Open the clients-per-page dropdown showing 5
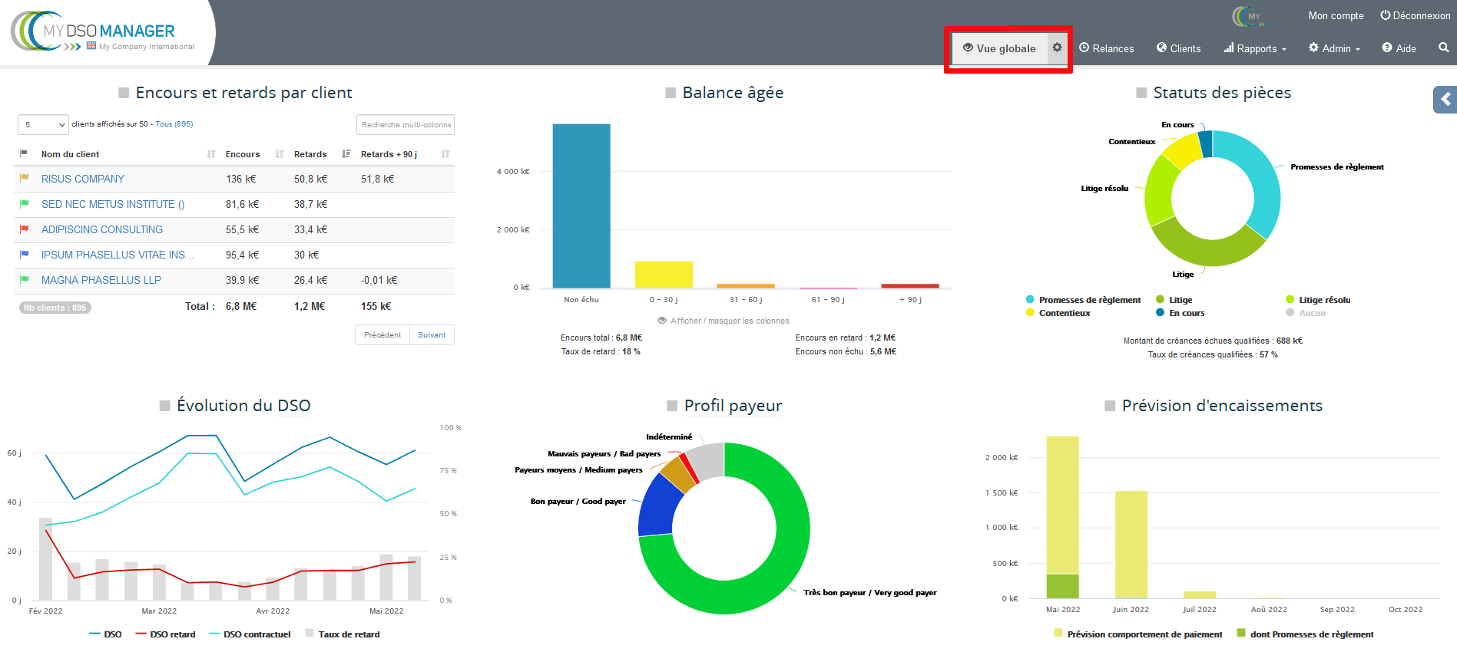The height and width of the screenshot is (652, 1457). click(x=43, y=124)
